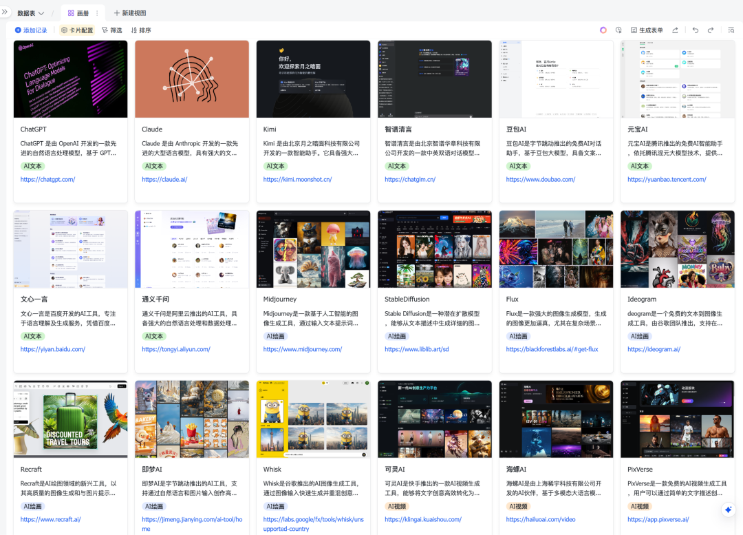This screenshot has height=535, width=743.
Task: Switch to the 画册 view tab
Action: [x=78, y=13]
